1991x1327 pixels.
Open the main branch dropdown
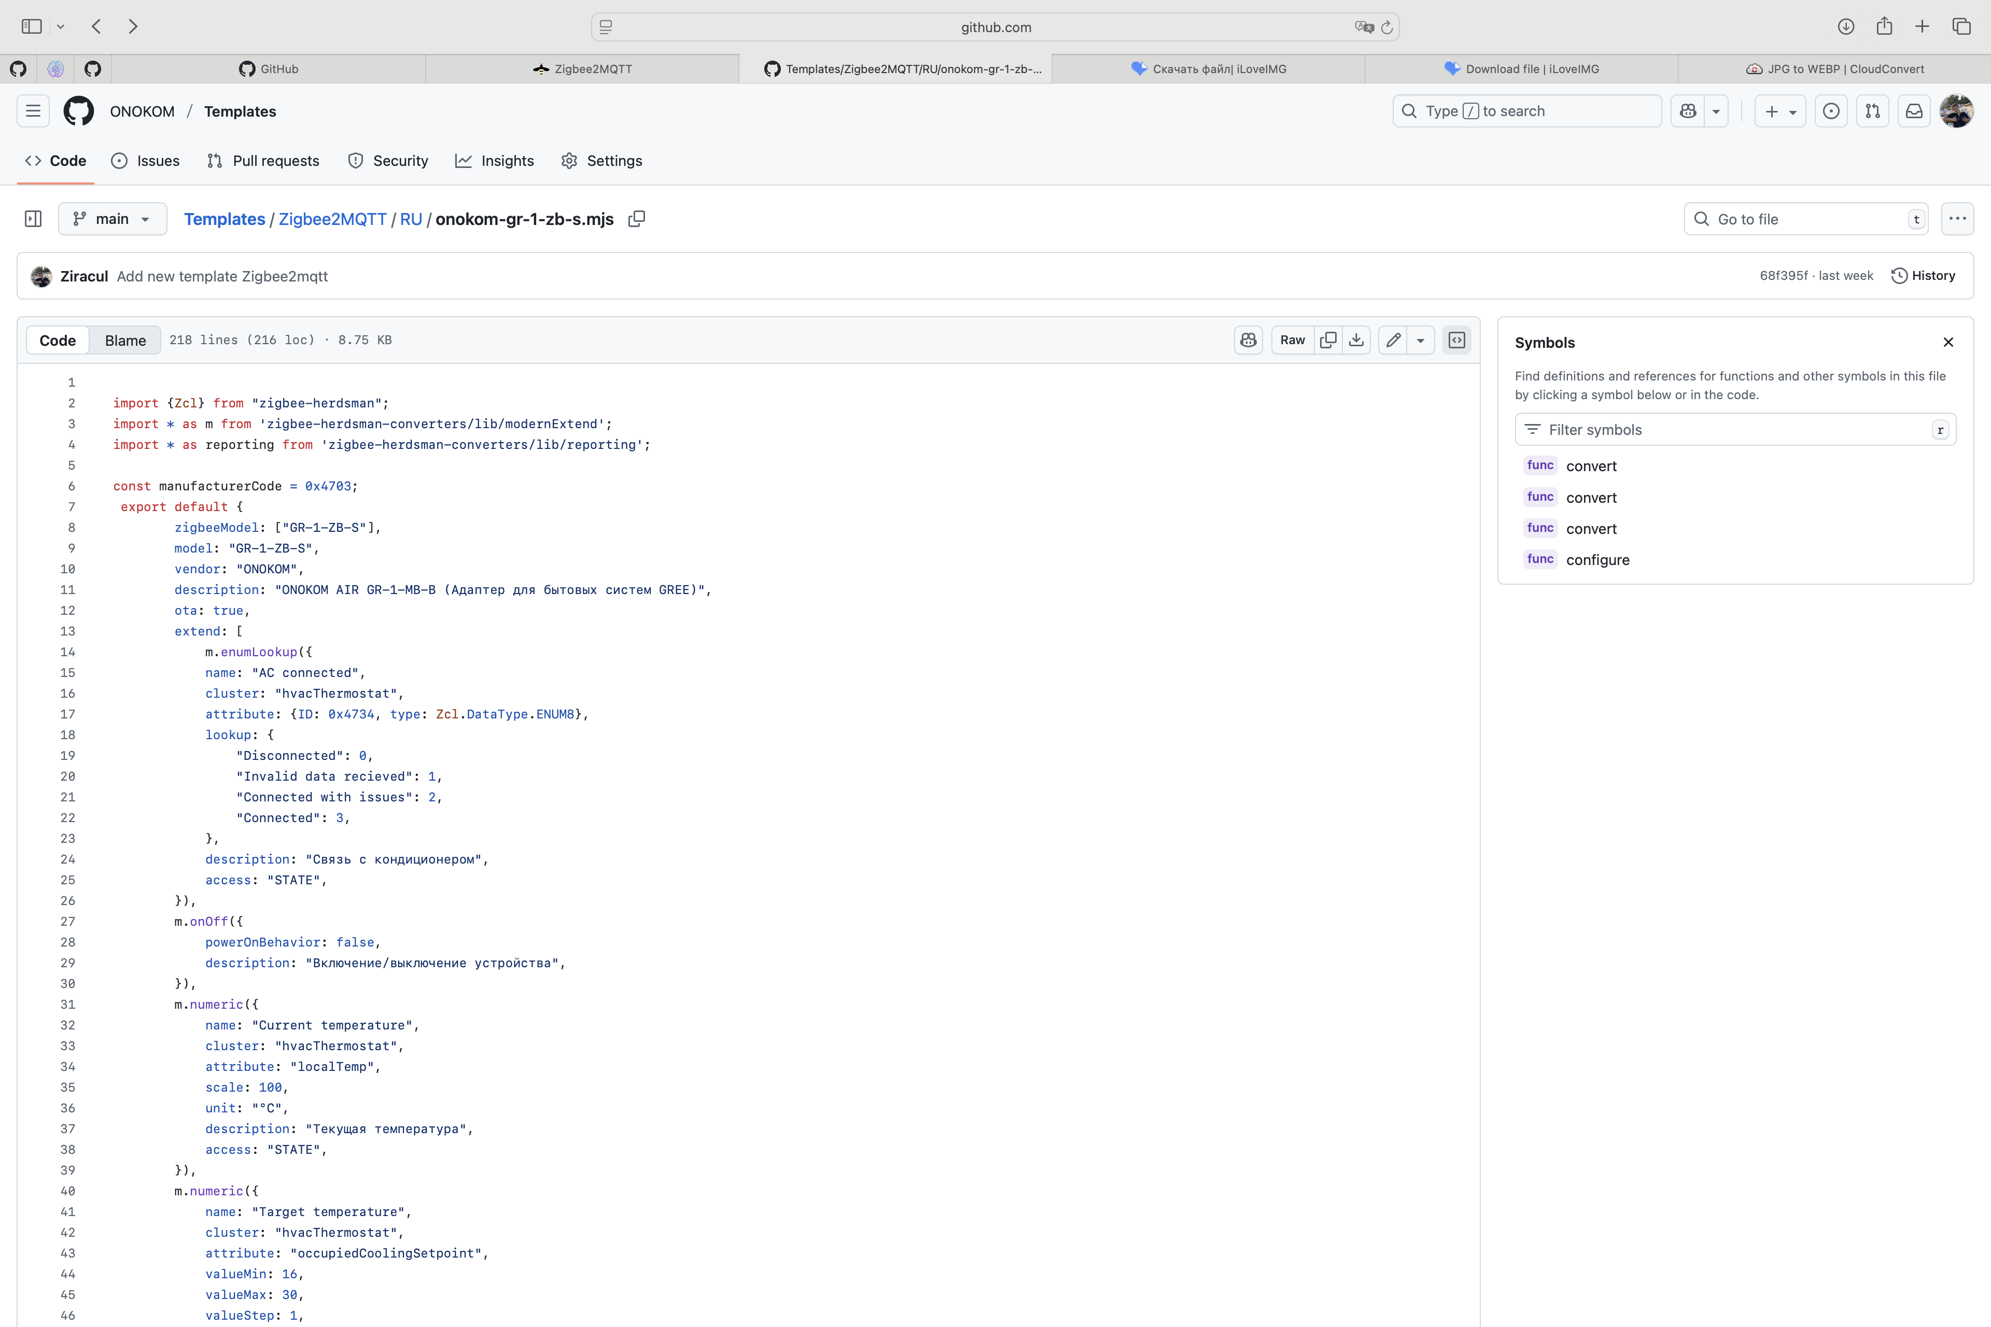(112, 219)
